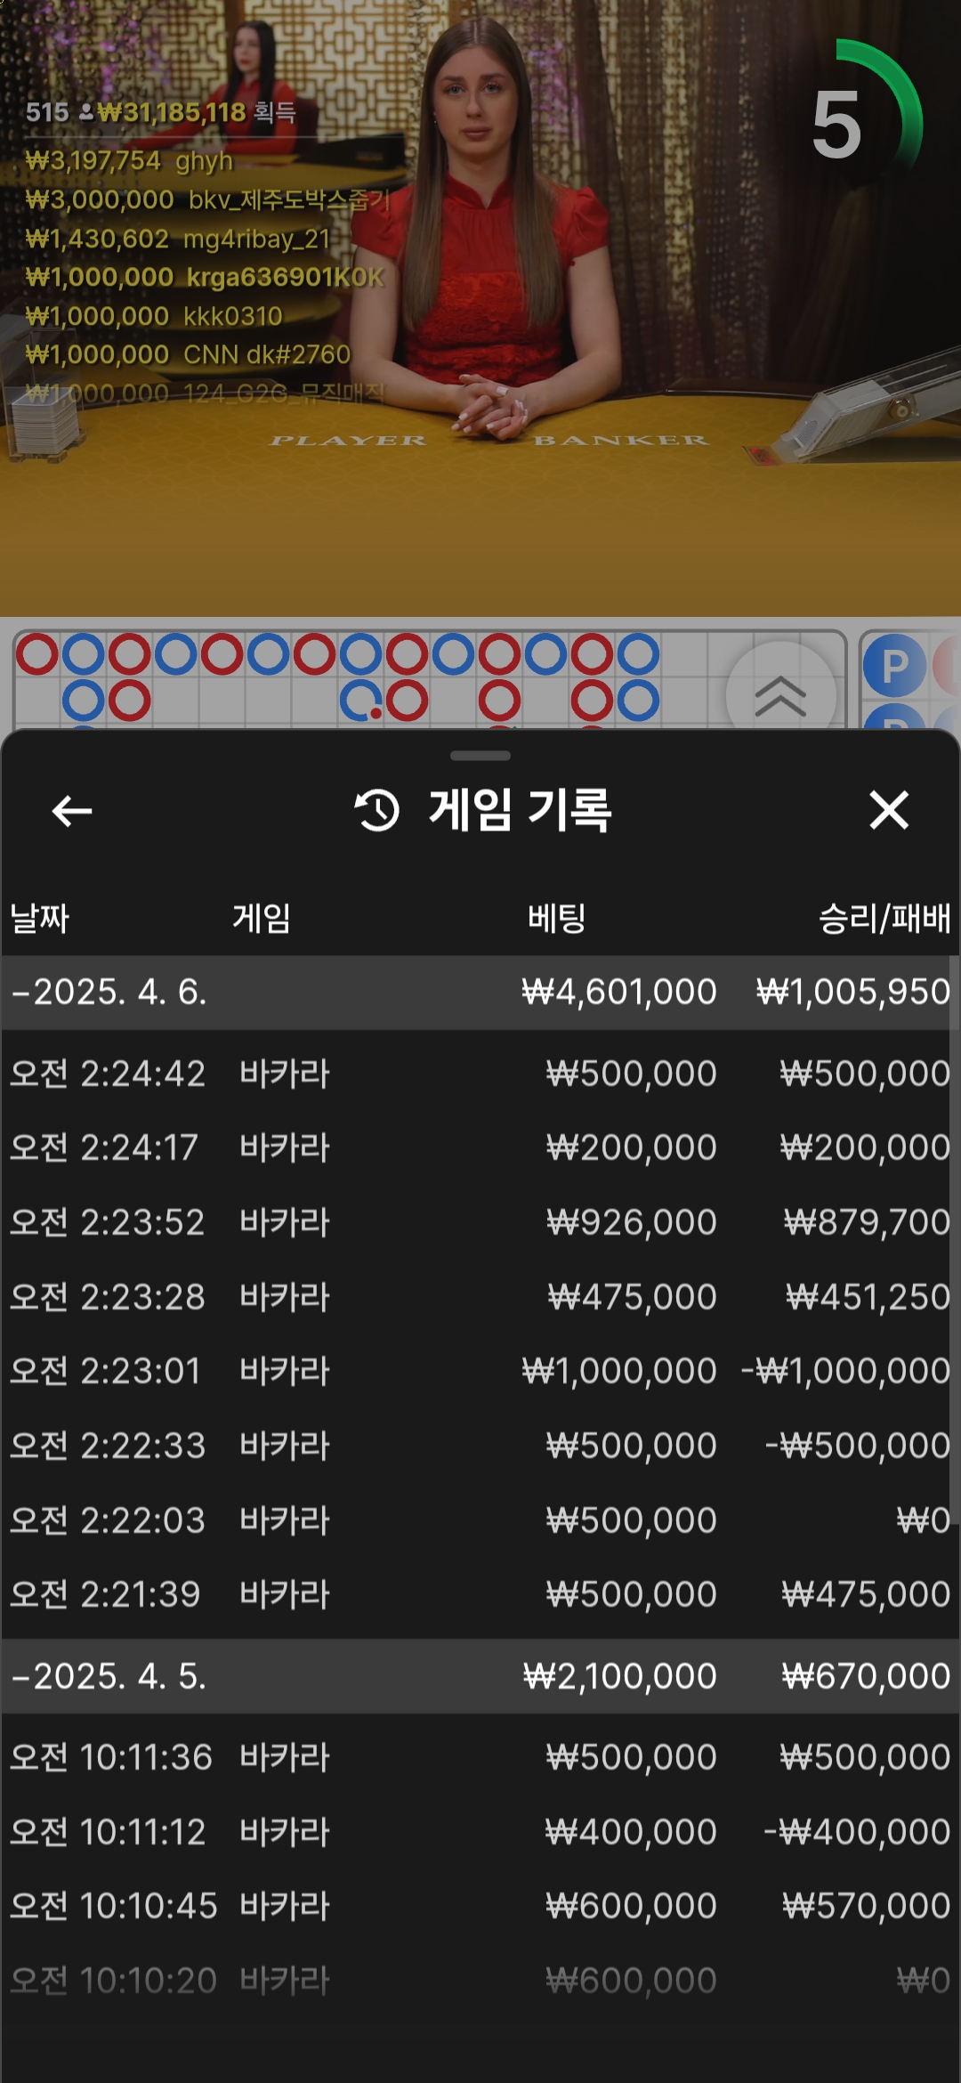Tap the ₩2,100,000 daily bet total
961x2083 pixels.
619,1676
